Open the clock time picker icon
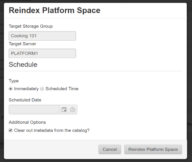 (x=73, y=110)
